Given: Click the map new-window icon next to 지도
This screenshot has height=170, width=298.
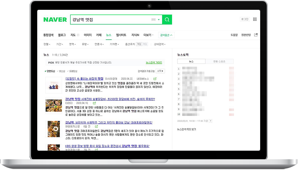Looking at the screenshot, I should click(x=78, y=35).
